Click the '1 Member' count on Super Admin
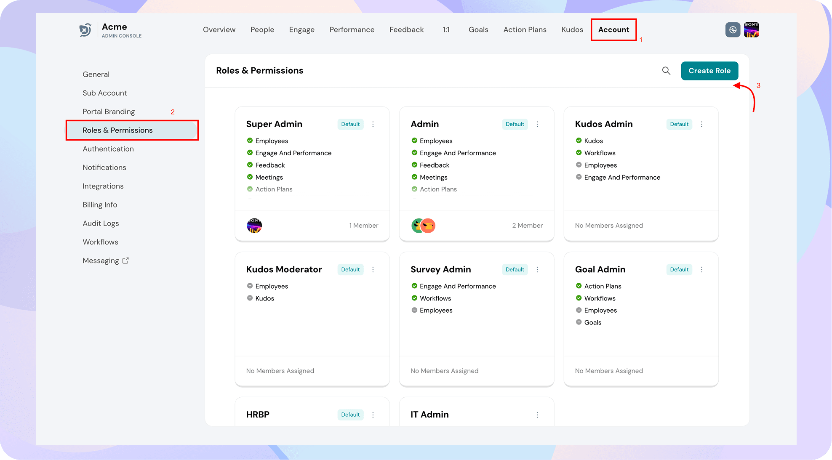Screen dimensions: 832x460 pos(364,226)
